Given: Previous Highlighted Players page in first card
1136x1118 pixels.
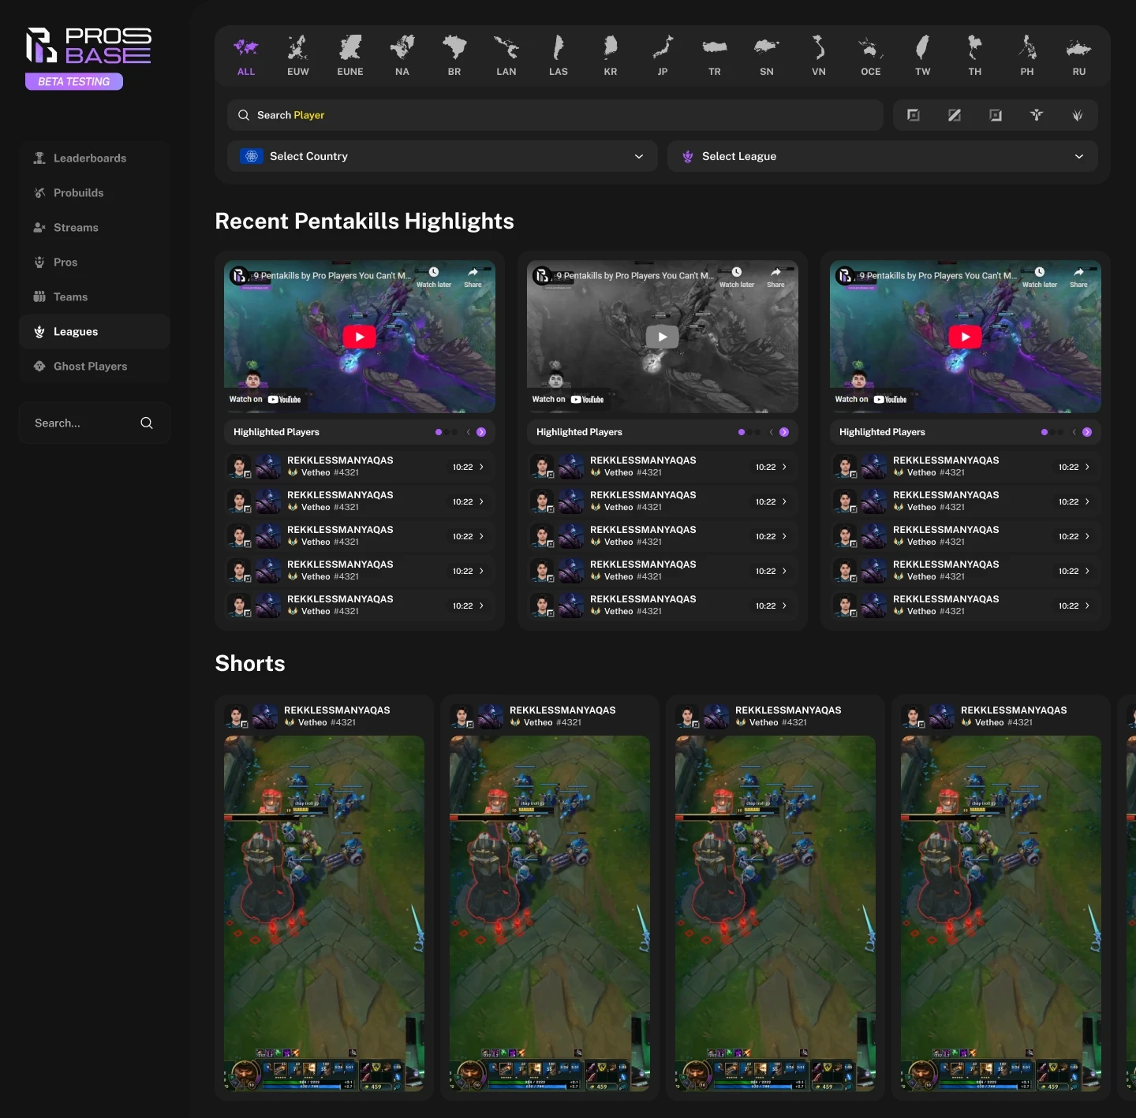Looking at the screenshot, I should point(468,432).
